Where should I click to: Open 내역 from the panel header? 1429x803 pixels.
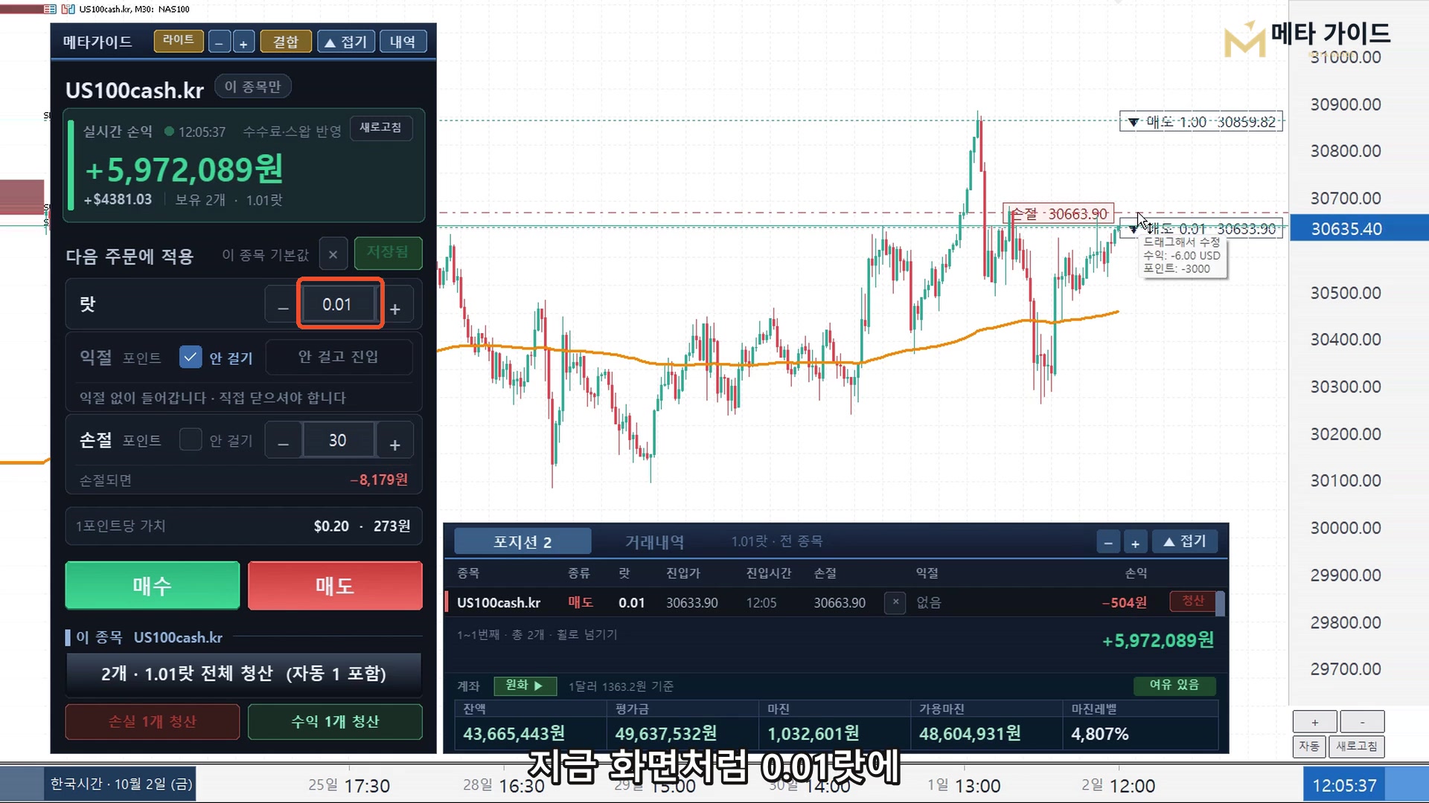(403, 42)
